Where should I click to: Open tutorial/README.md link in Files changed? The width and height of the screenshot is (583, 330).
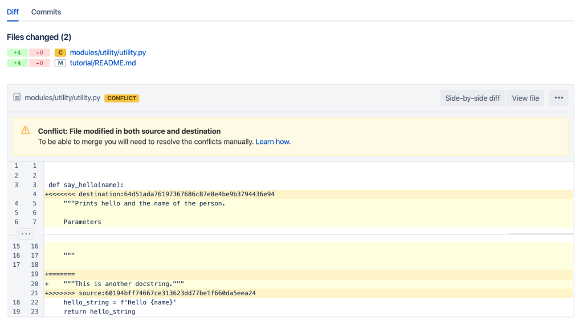103,63
